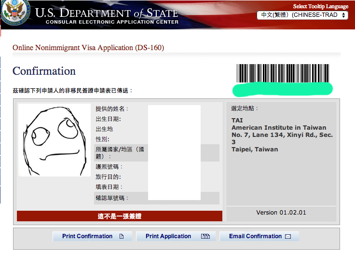Click 'Online Nonimmigrant Visa Application (DS-160)' heading
The height and width of the screenshot is (257, 355).
point(88,48)
